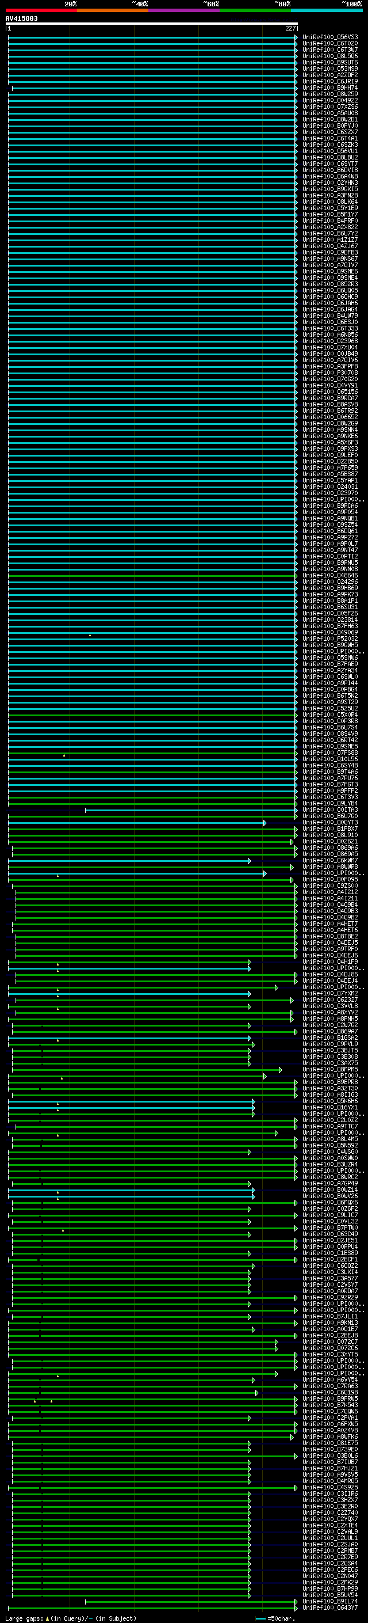Select UniRef100_C5X0R4 label
This screenshot has width=368, height=1623.
(x=330, y=714)
